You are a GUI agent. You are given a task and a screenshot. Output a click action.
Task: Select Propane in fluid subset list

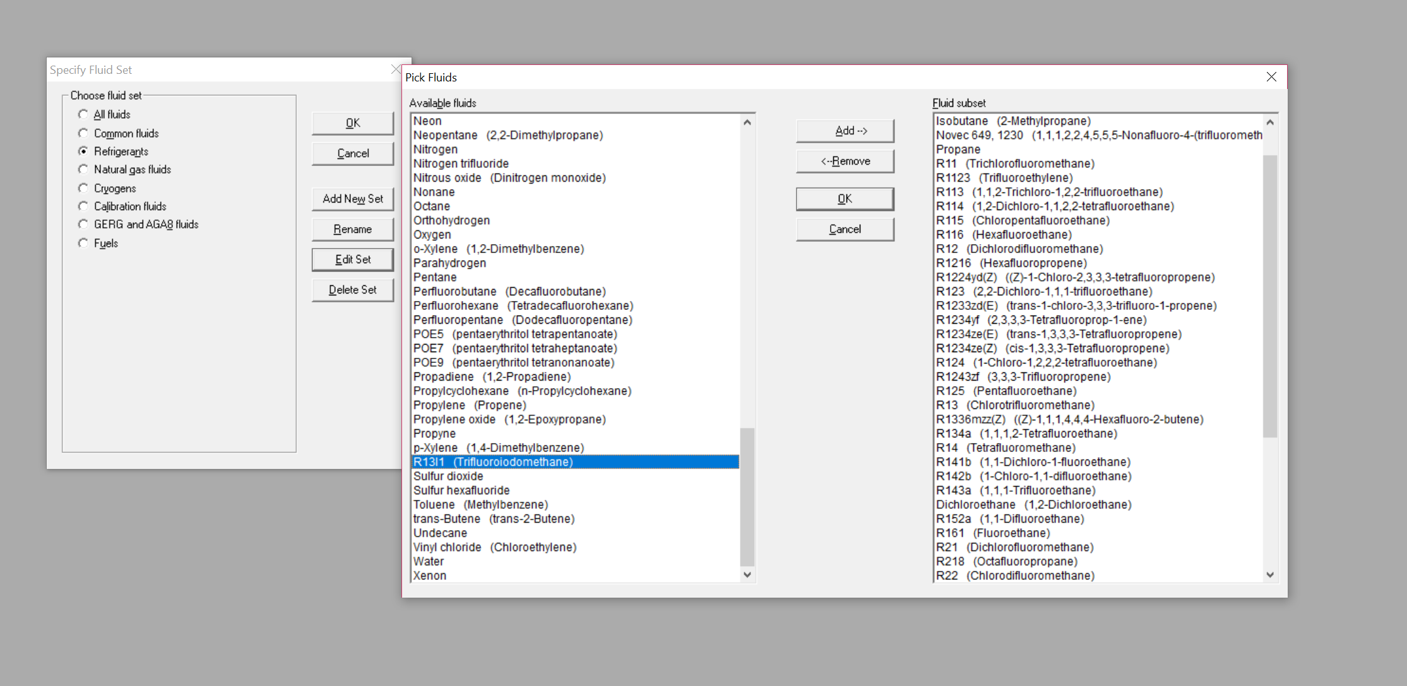[958, 150]
